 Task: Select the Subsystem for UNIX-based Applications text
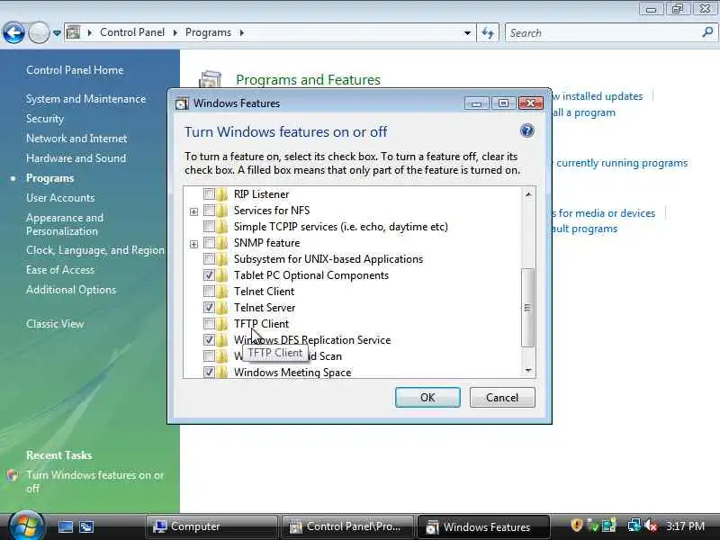tap(328, 259)
